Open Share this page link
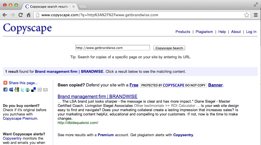Viewport: 261px width, 145px height. tap(23, 83)
